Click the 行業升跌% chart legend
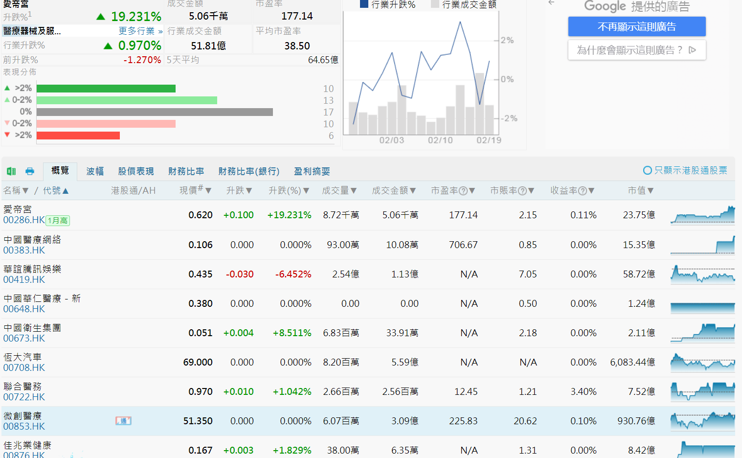 coord(388,4)
